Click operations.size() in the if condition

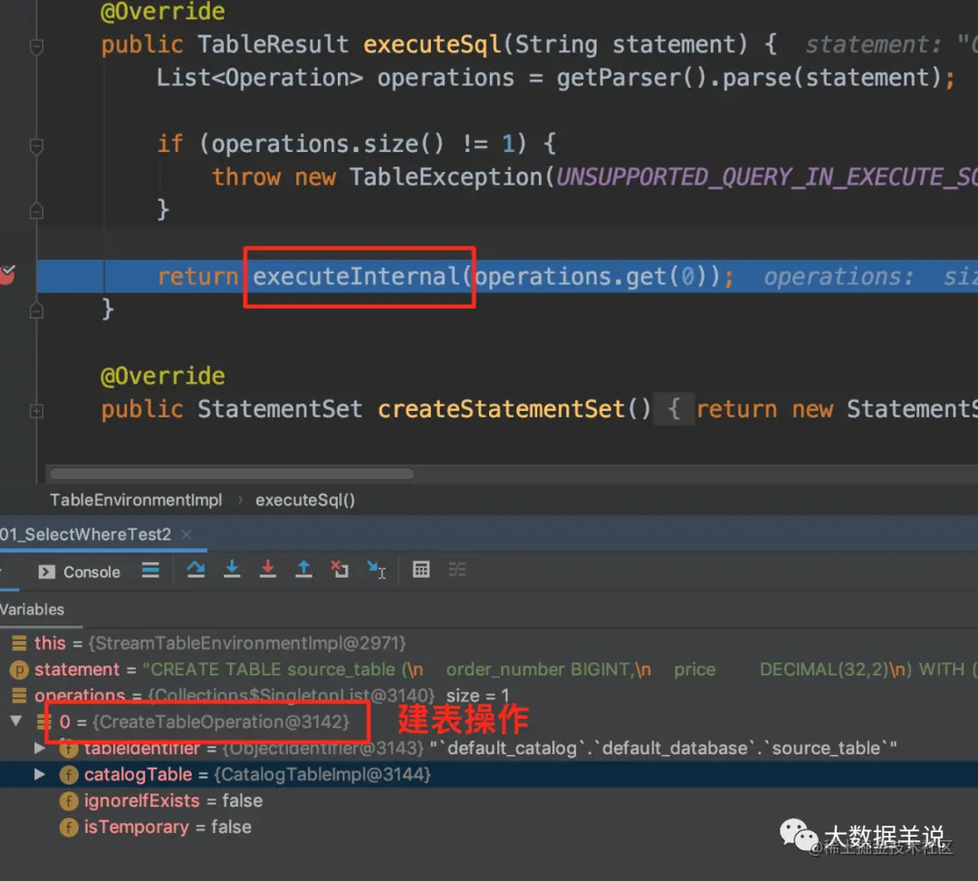pyautogui.click(x=328, y=143)
